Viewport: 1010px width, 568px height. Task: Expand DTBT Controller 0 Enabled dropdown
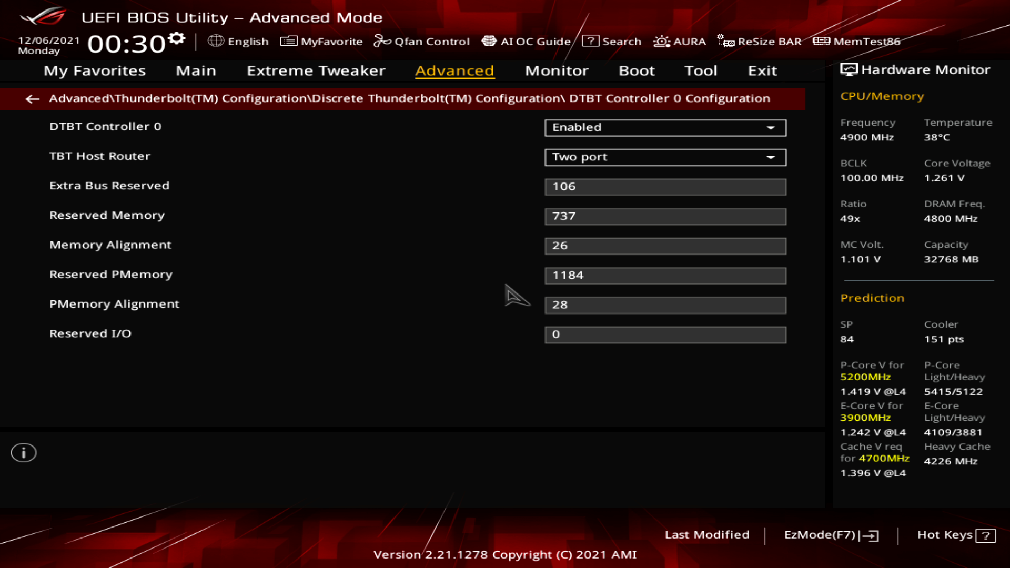(665, 128)
